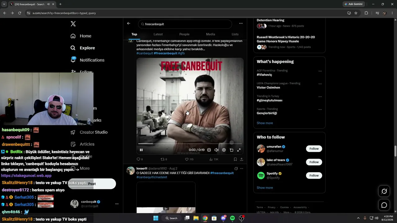Show more under What's happening

point(265,123)
